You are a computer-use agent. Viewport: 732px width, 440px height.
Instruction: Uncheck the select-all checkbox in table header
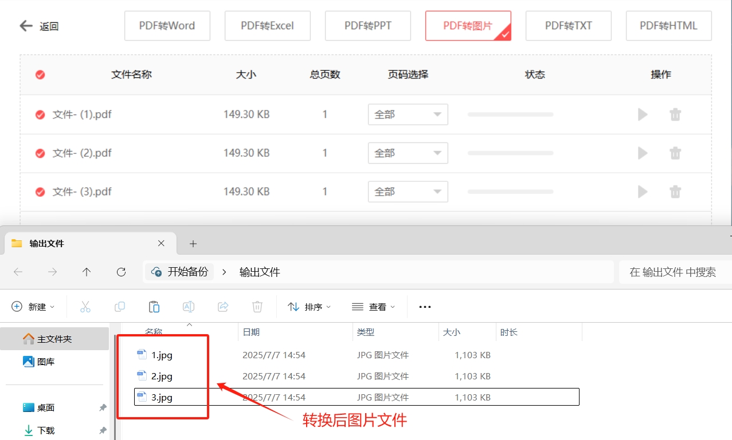[x=40, y=74]
